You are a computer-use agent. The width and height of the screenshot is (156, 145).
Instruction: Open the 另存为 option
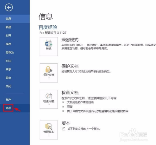[15, 52]
